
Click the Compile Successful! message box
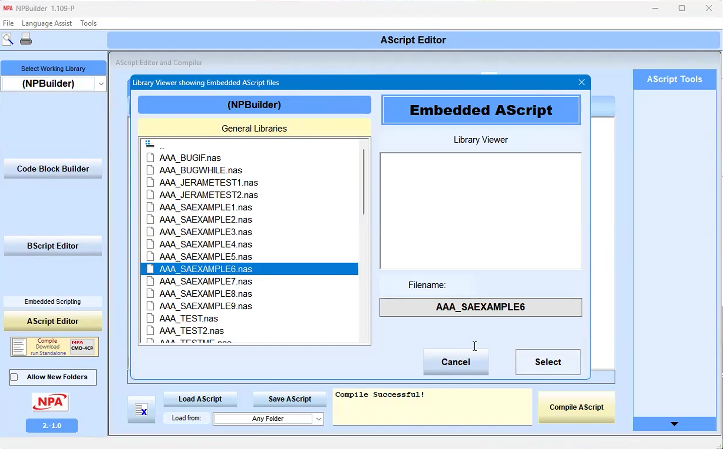(x=432, y=407)
